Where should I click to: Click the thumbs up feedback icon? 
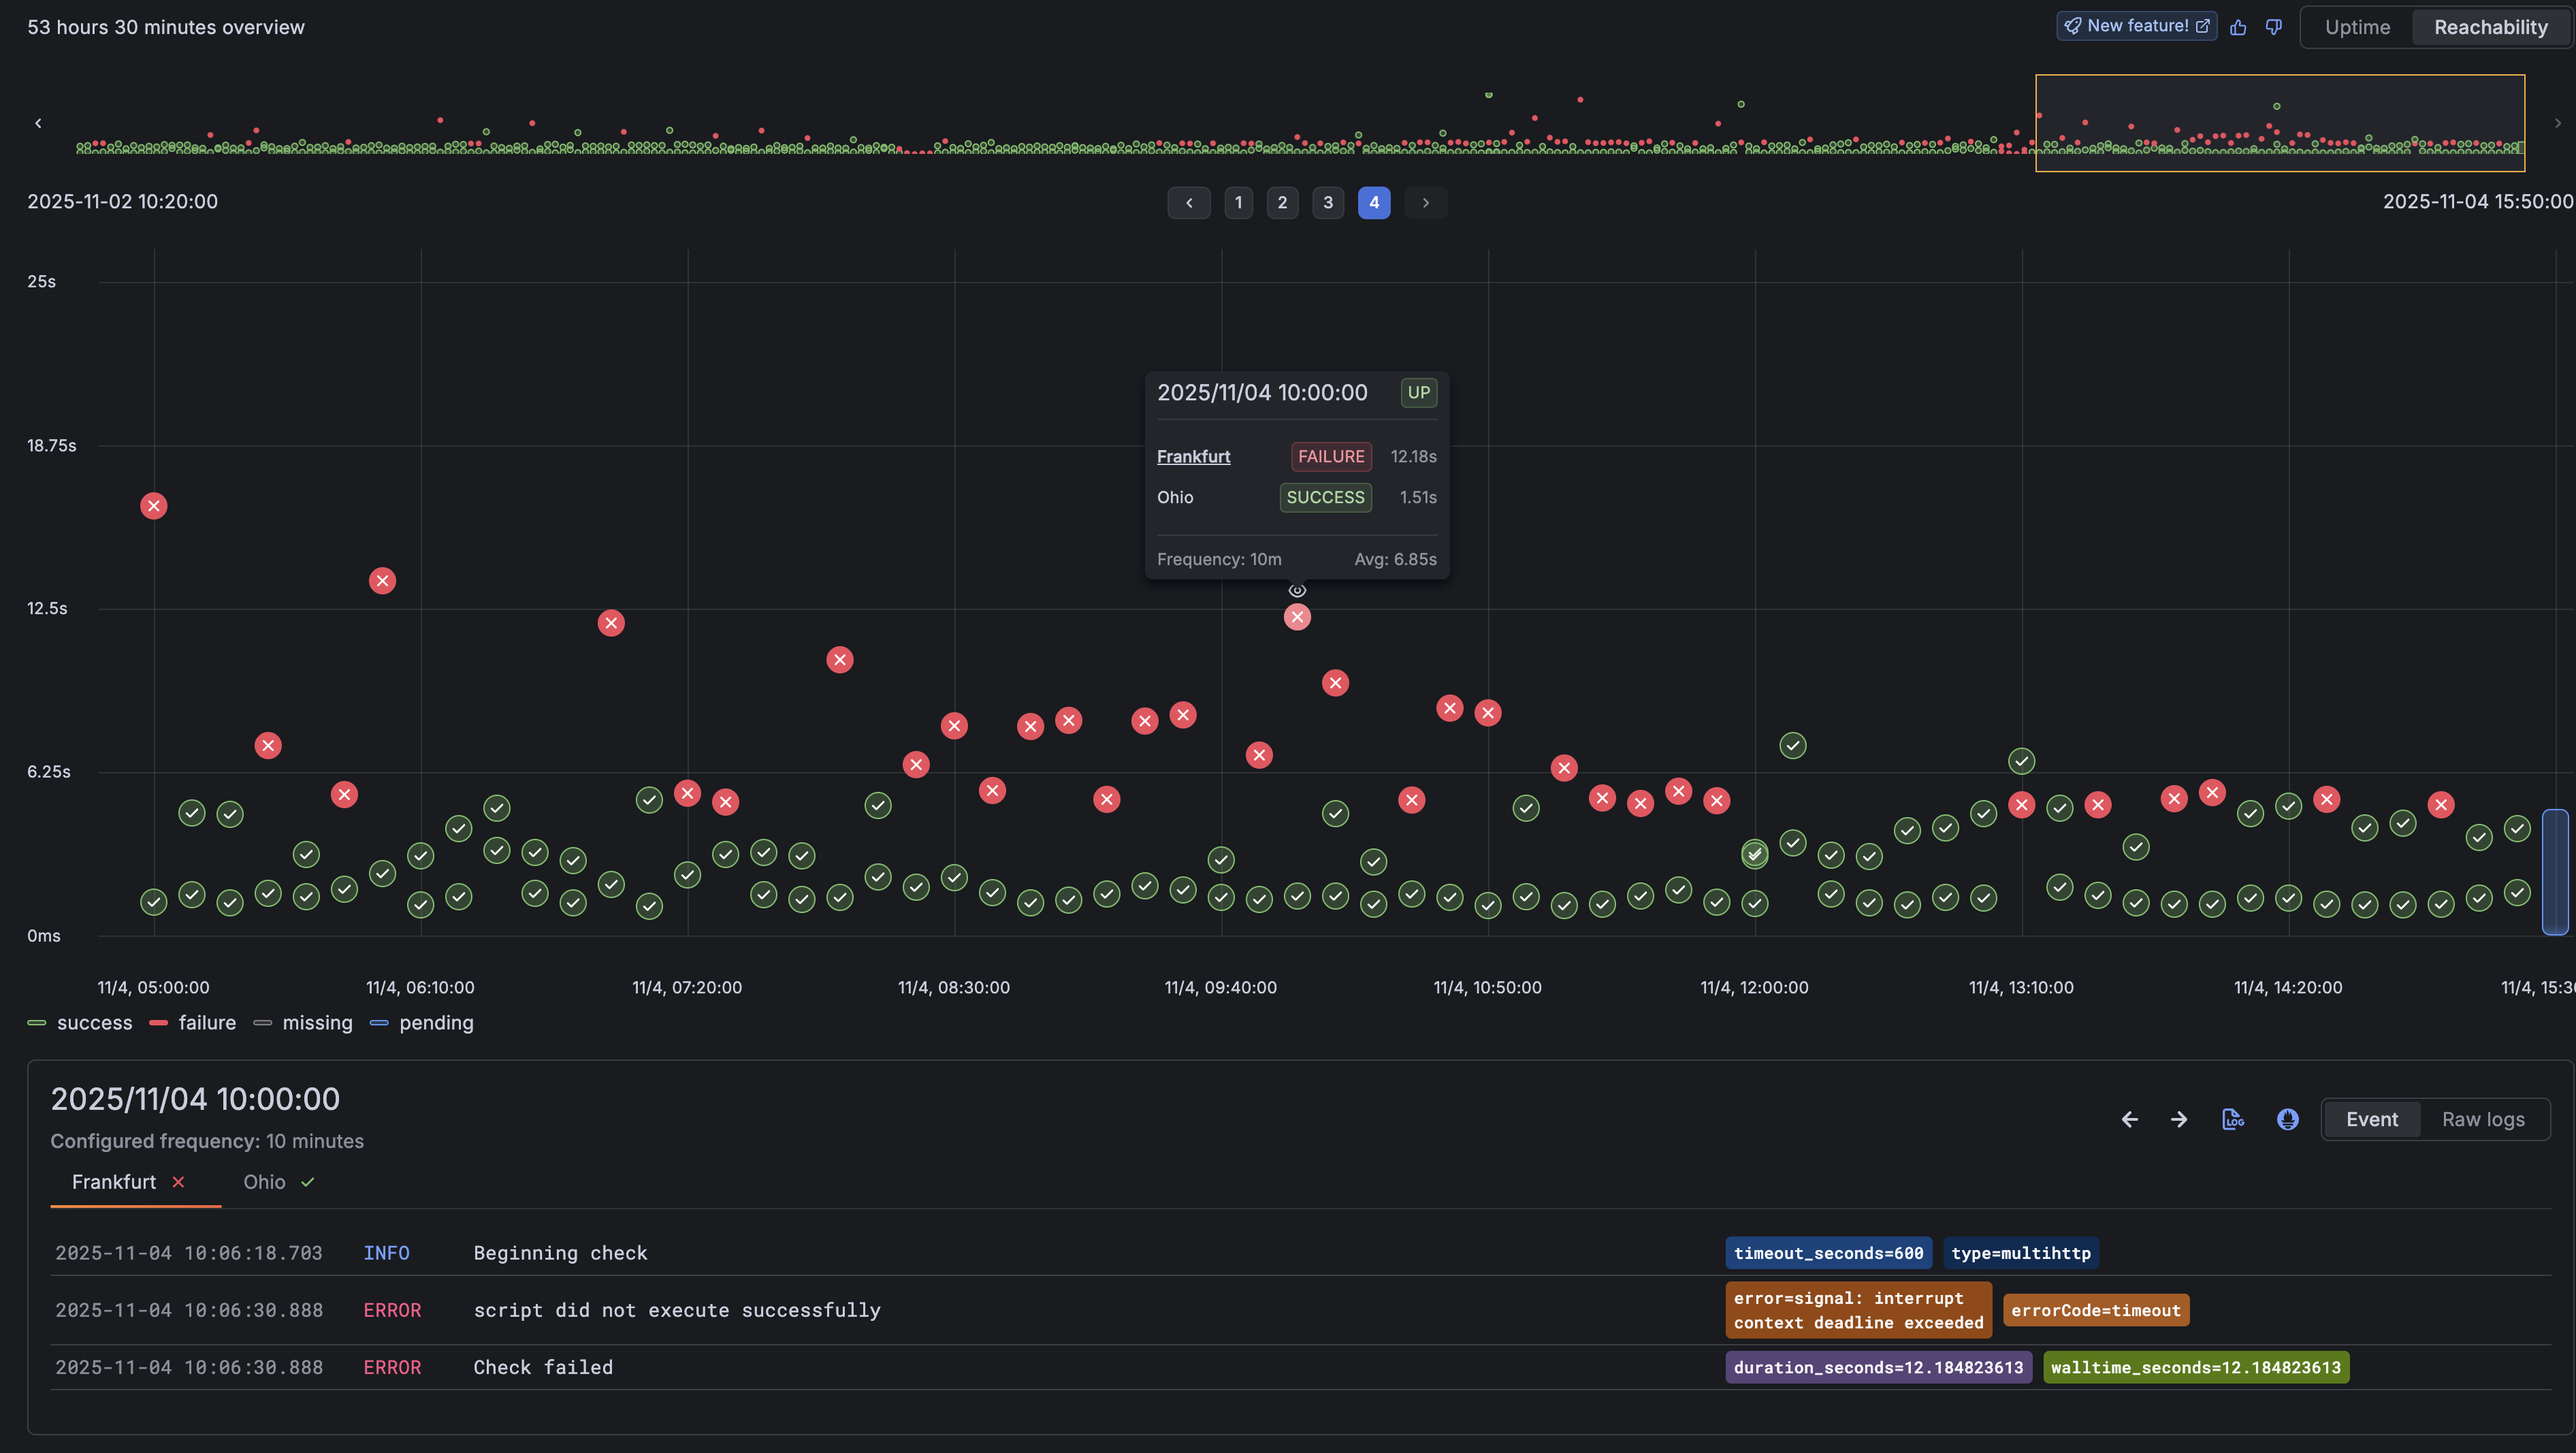[x=2238, y=27]
